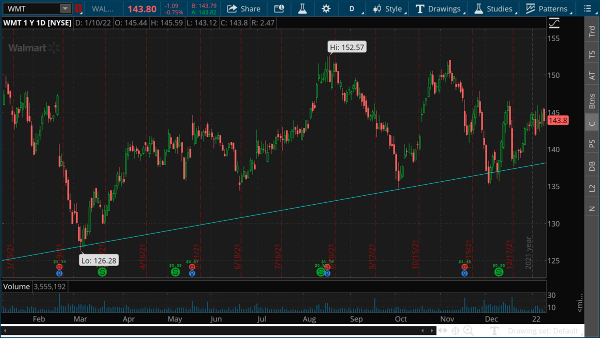Viewport: 600px width, 338px height.
Task: Click the 3,555,192 volume value
Action: 49,287
